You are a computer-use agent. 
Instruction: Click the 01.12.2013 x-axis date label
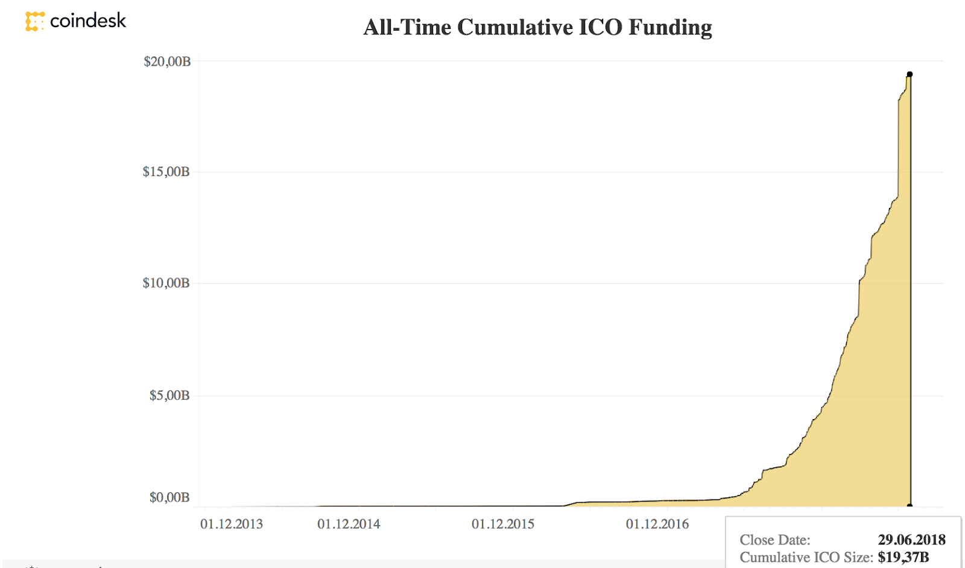click(x=232, y=524)
